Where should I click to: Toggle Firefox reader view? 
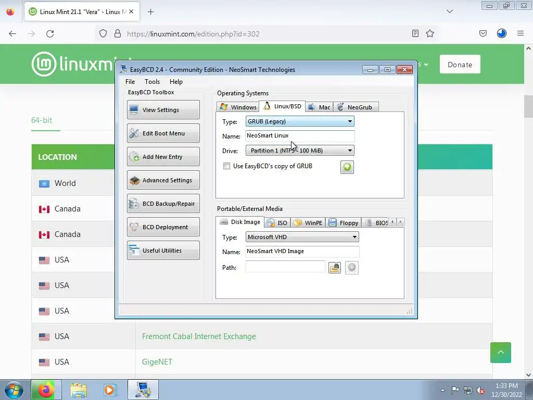pos(415,33)
